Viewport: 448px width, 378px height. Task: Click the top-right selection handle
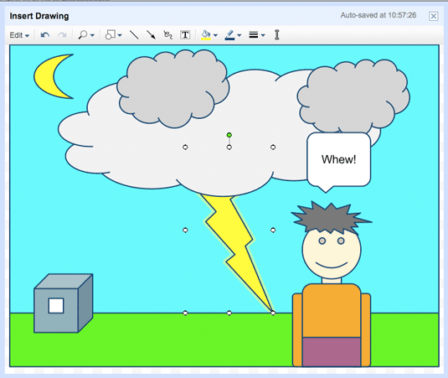click(273, 147)
